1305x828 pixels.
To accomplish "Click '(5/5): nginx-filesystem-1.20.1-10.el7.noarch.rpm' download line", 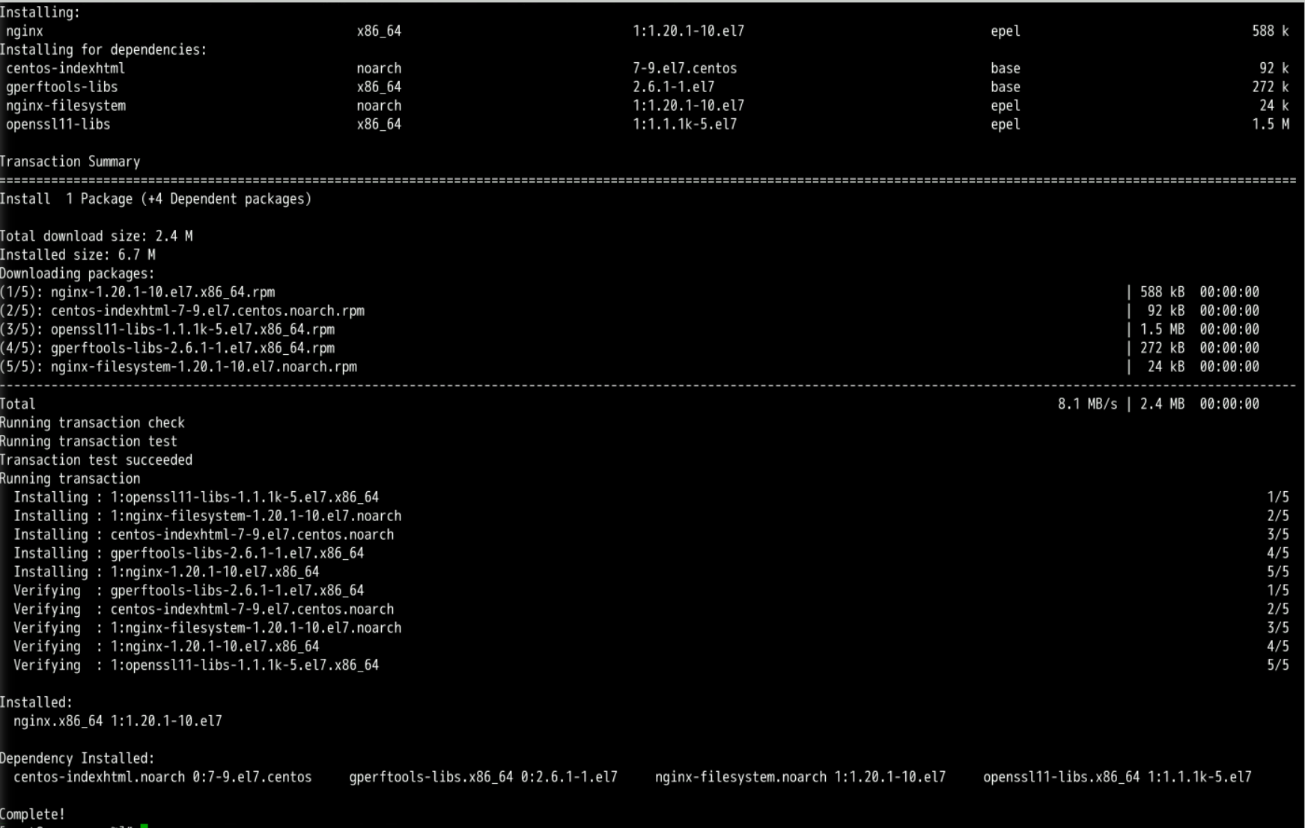I will [178, 367].
